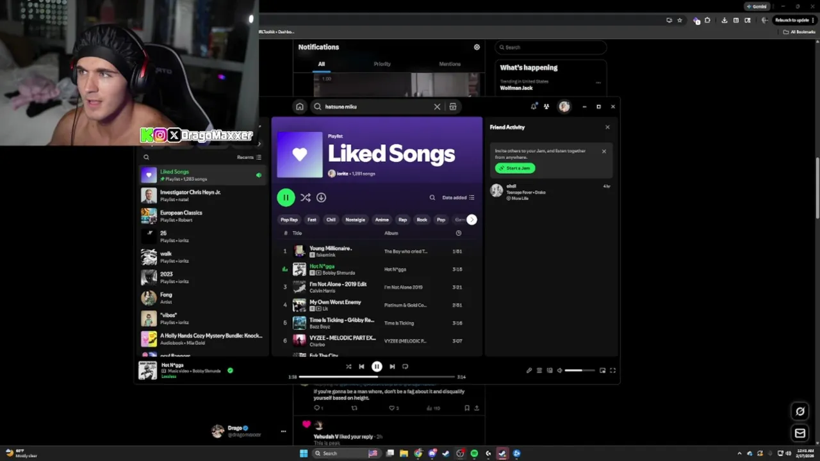Screen dimensions: 820x461
Task: Pause playlist with big green button
Action: click(286, 198)
